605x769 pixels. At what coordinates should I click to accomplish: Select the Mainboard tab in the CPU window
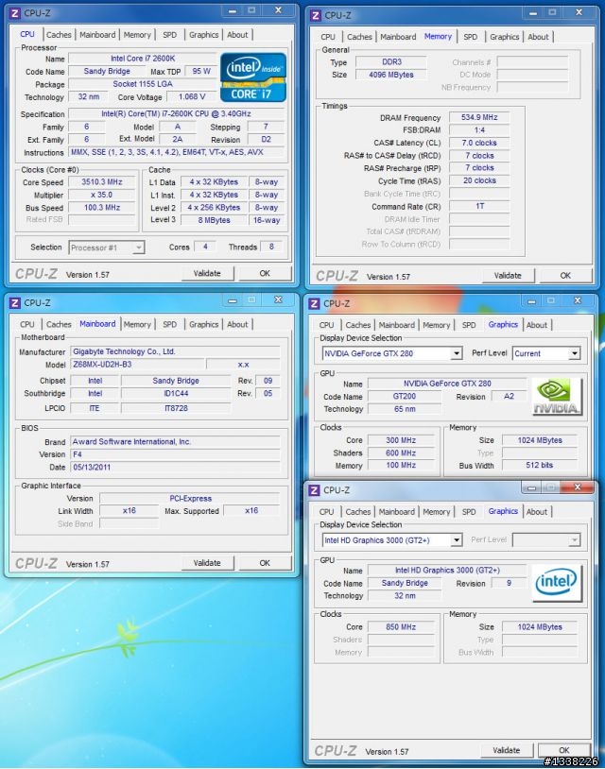point(97,35)
